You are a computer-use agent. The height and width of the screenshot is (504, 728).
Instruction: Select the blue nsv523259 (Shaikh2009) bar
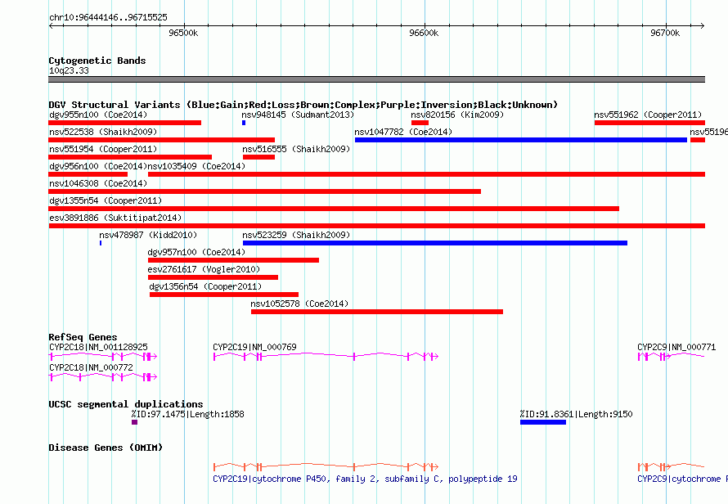tap(435, 243)
